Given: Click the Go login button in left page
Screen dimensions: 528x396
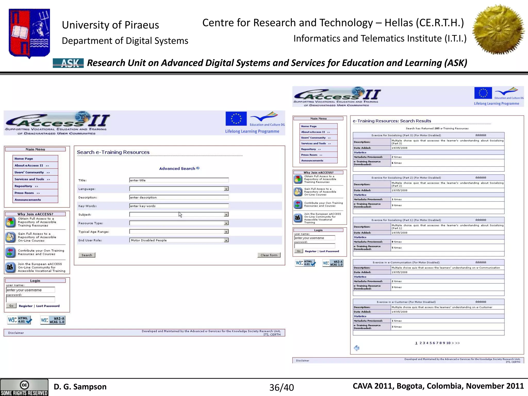Looking at the screenshot, I should [11, 306].
